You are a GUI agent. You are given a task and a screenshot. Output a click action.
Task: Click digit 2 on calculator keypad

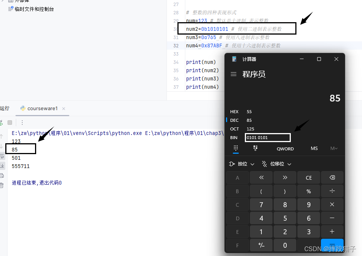pyautogui.click(x=285, y=232)
